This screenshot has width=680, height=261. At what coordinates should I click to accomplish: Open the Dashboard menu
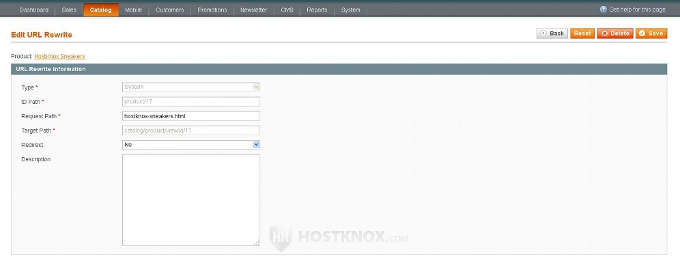[x=34, y=10]
